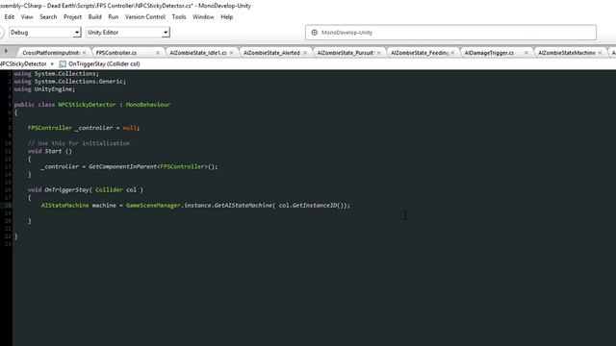The width and height of the screenshot is (616, 346).
Task: Click the MonoDevelop-Unity search field
Action: 450,33
